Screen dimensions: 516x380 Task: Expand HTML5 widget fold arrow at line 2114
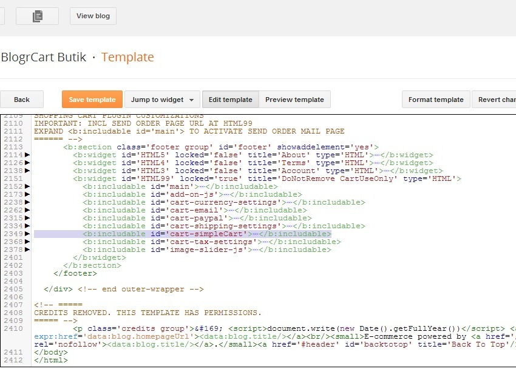point(27,155)
